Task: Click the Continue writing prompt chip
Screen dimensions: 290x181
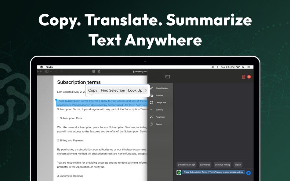Action: (222, 165)
